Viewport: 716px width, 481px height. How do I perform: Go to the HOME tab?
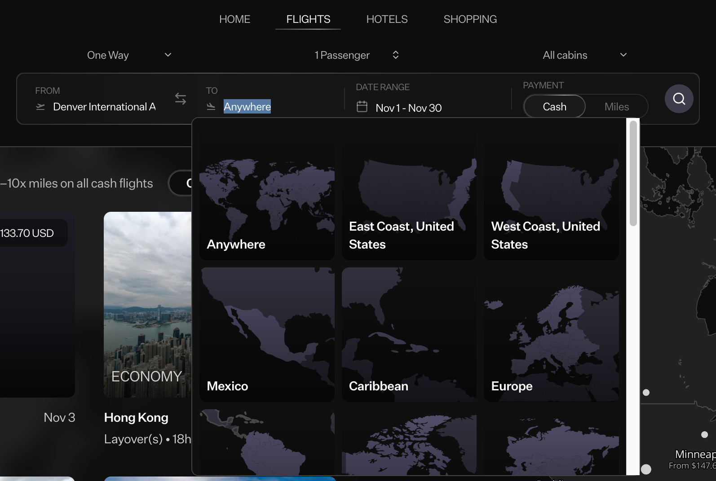point(234,19)
